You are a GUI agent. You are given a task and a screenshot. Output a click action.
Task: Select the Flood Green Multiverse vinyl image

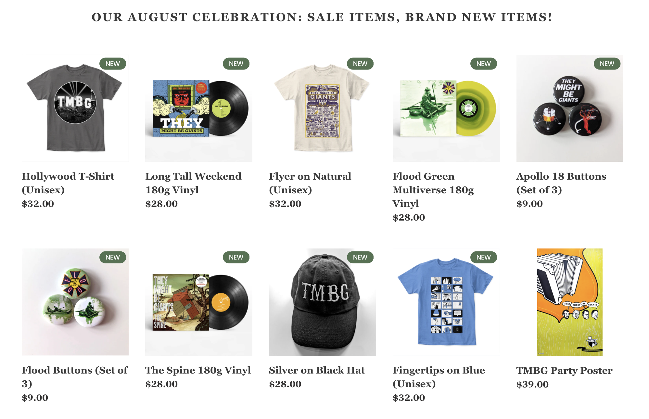pyautogui.click(x=446, y=108)
